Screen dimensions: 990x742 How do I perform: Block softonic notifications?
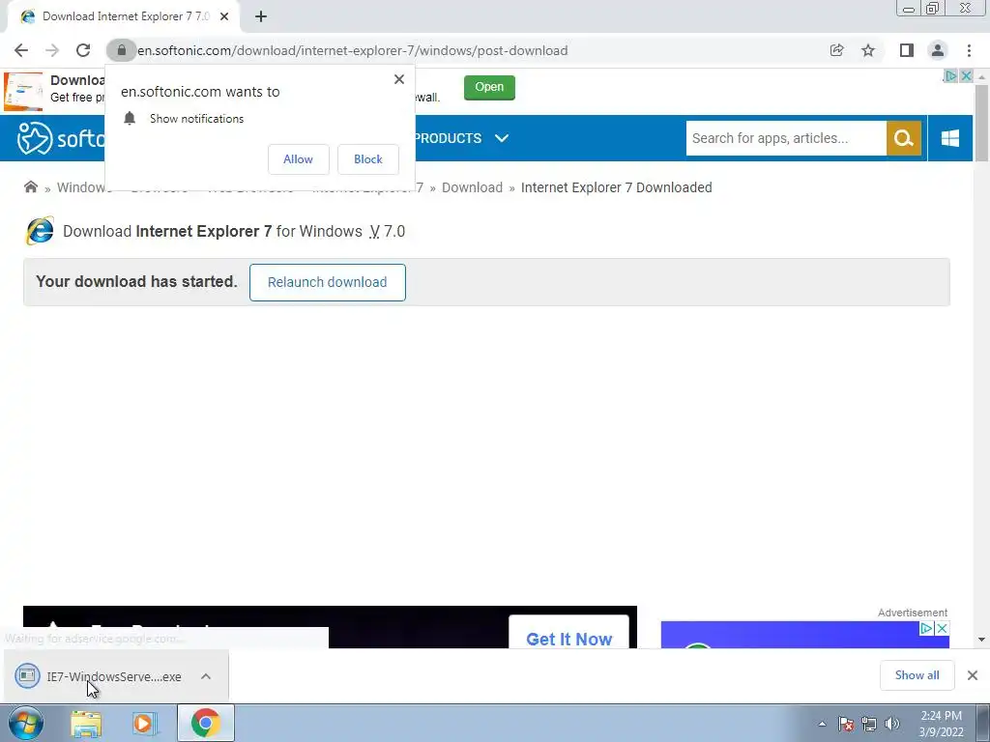[368, 159]
